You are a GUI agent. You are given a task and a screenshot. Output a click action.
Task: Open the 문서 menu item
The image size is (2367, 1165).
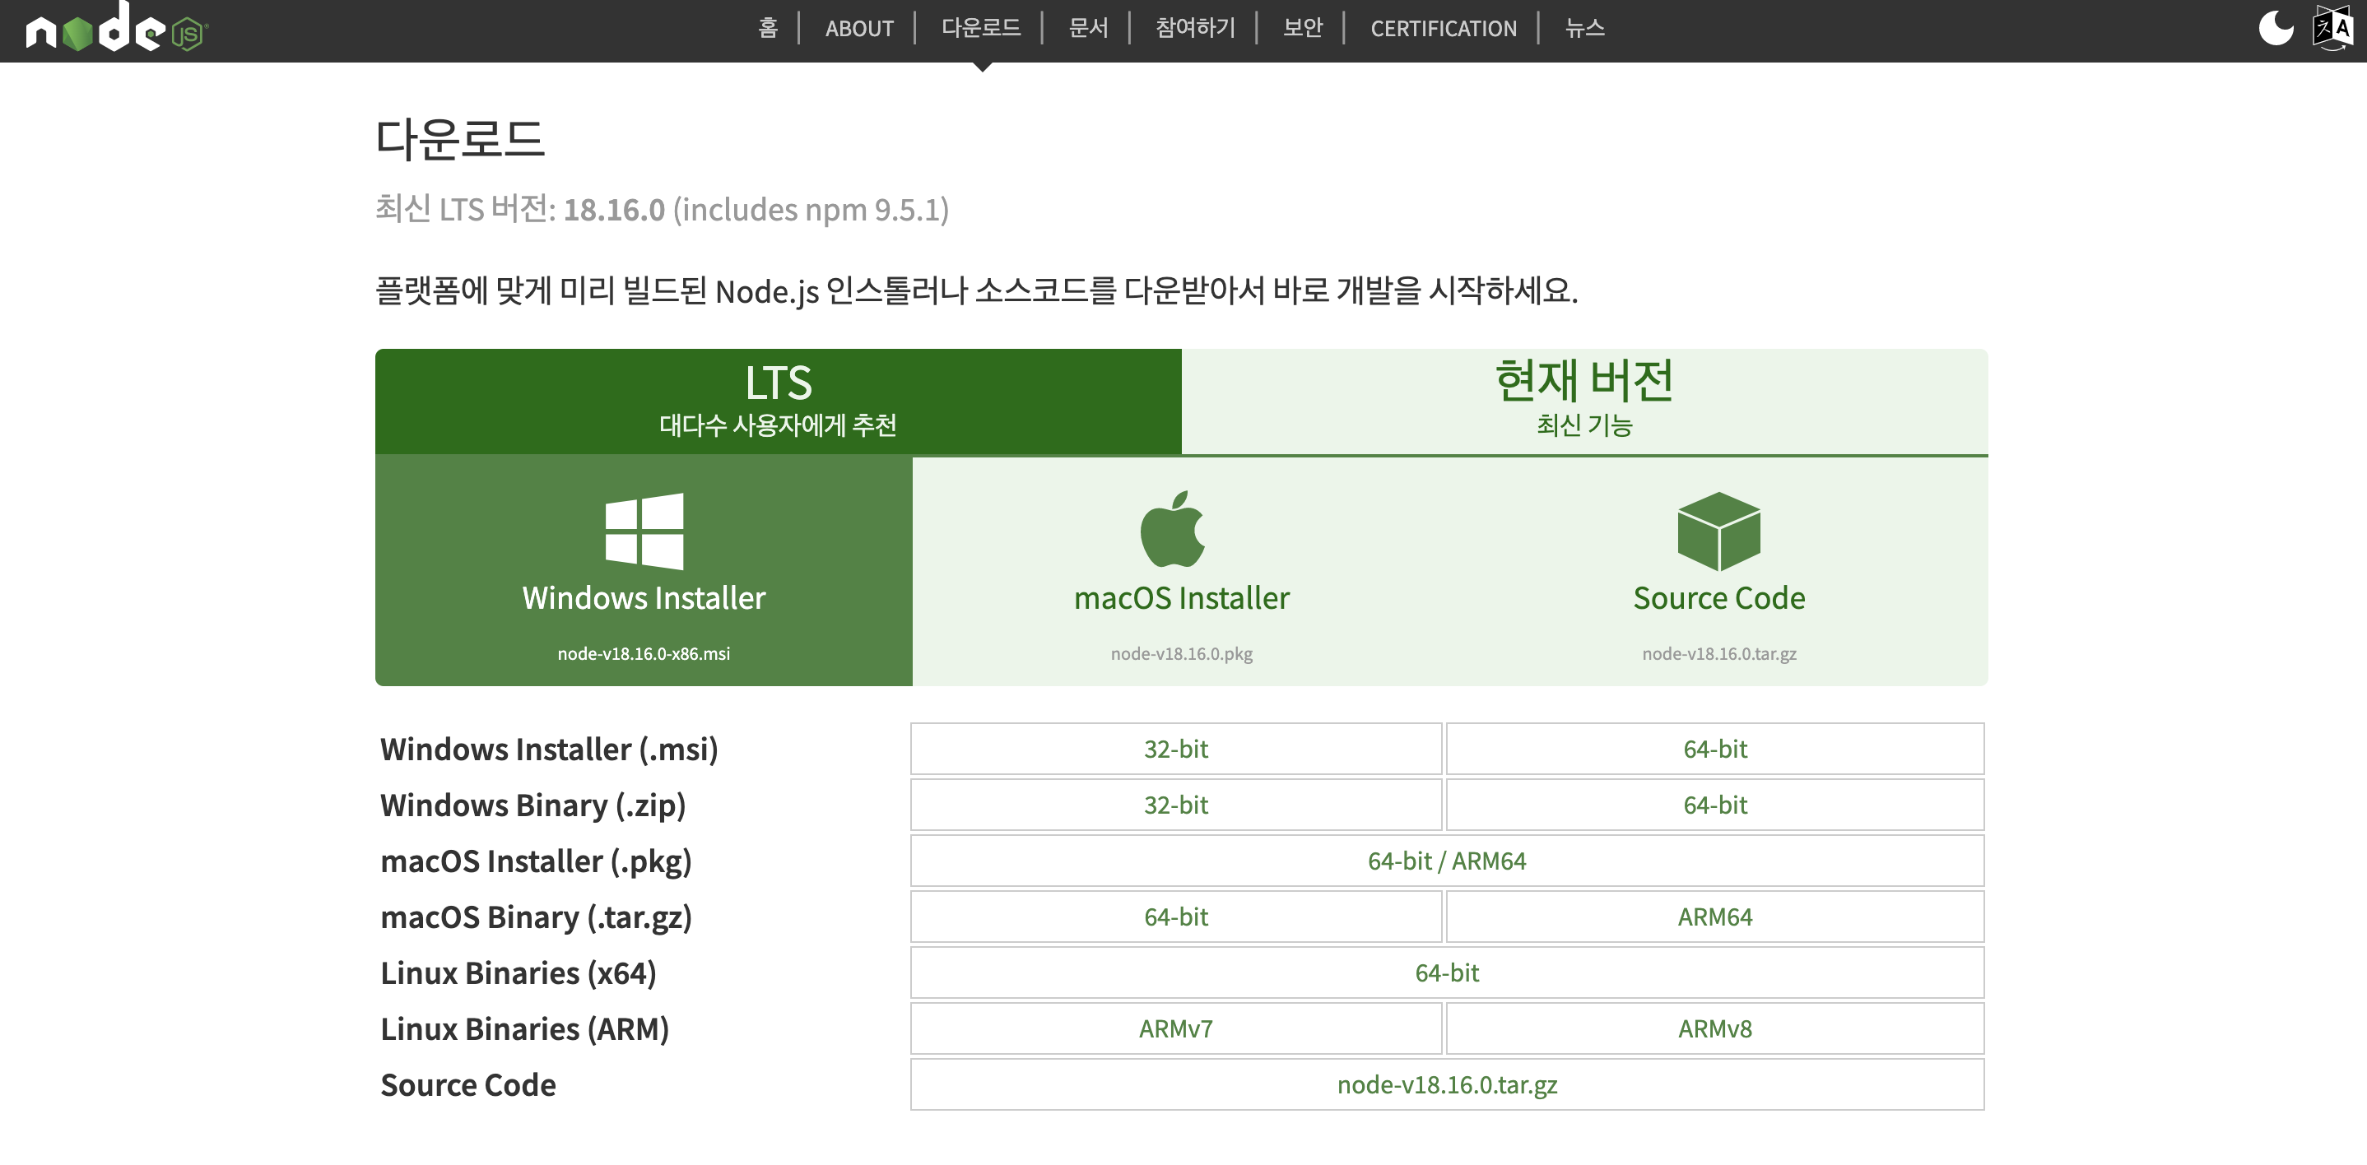pos(1087,29)
